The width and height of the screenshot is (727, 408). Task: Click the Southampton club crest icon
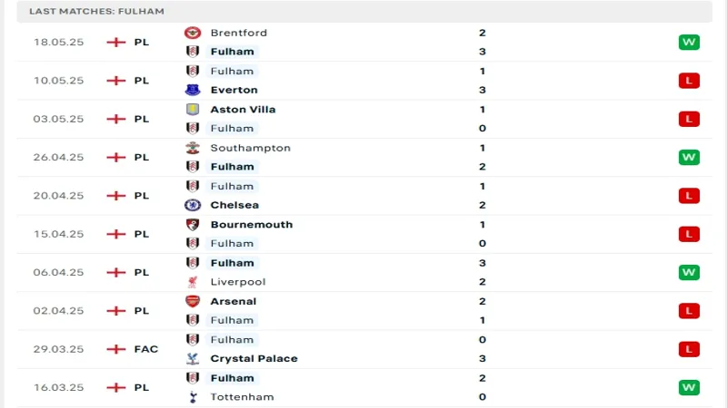(x=193, y=148)
